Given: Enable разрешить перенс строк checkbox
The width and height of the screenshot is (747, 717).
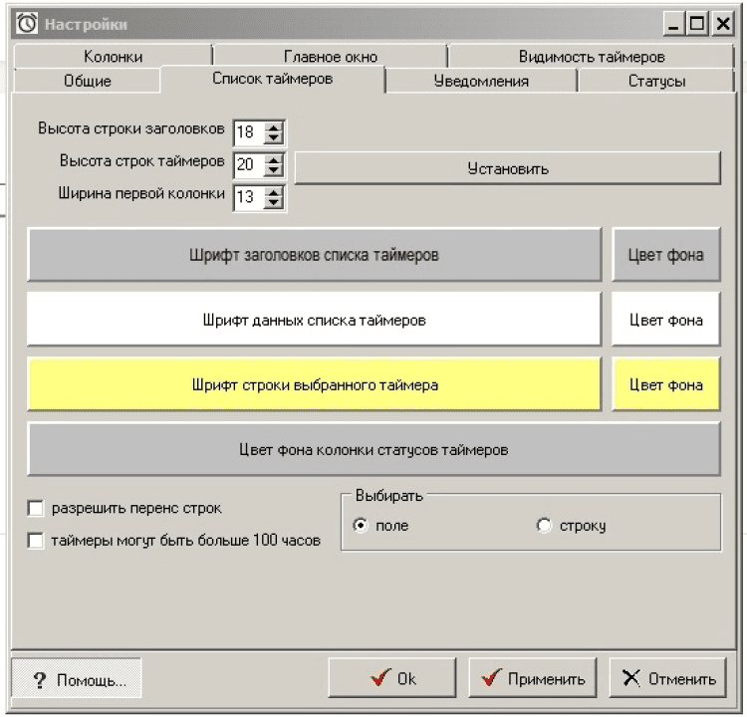Looking at the screenshot, I should [36, 508].
